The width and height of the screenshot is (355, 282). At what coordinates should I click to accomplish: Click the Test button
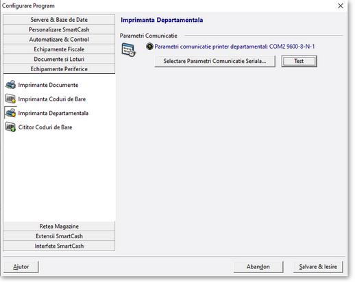(x=299, y=61)
